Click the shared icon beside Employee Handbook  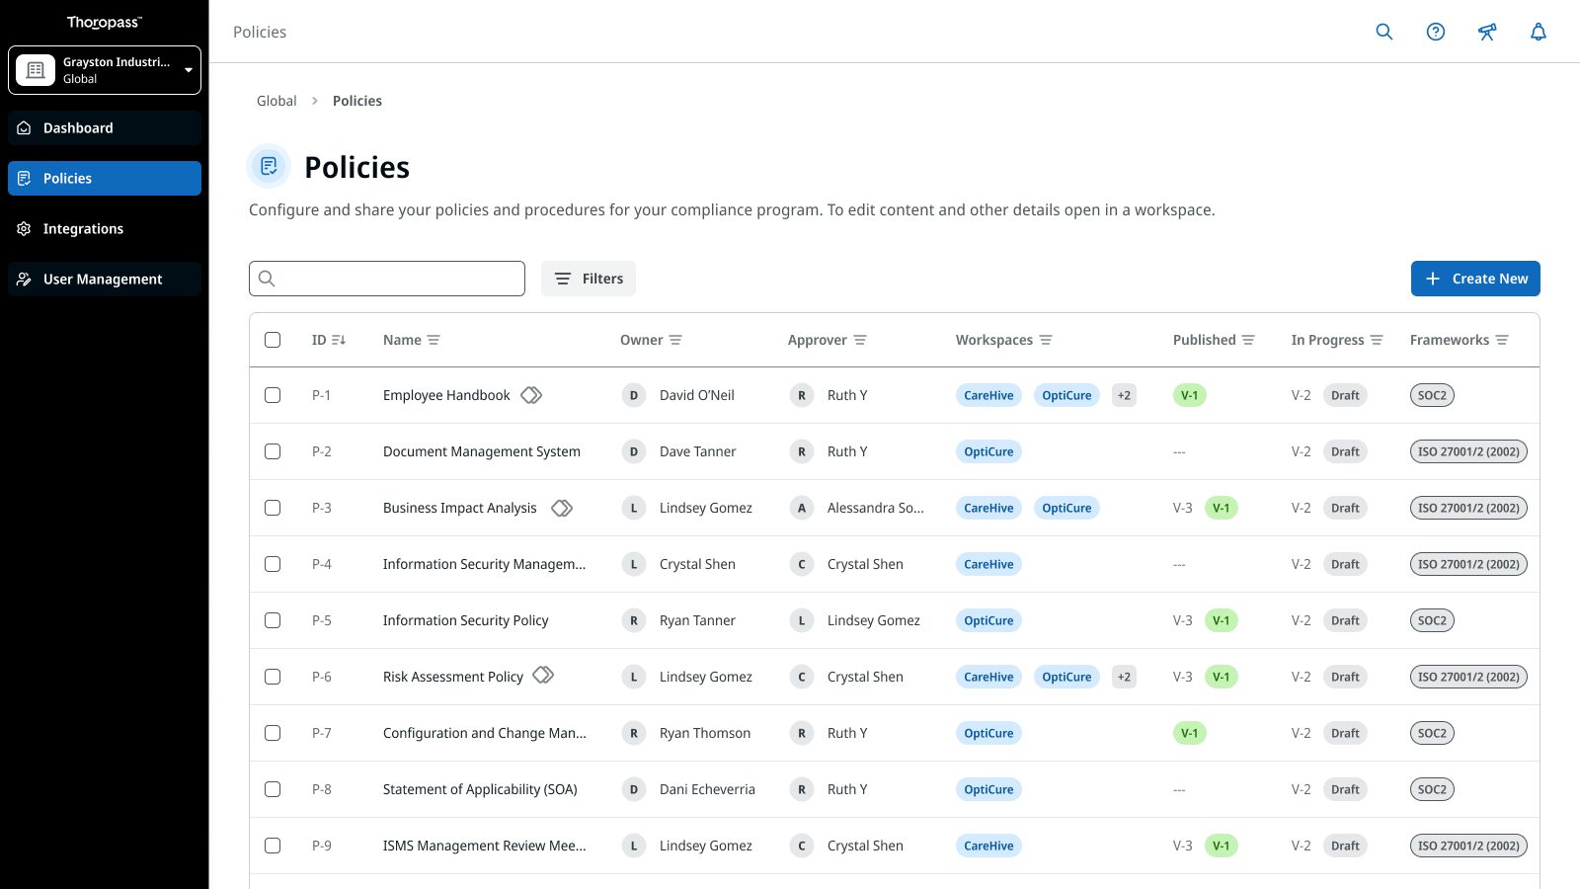tap(531, 395)
